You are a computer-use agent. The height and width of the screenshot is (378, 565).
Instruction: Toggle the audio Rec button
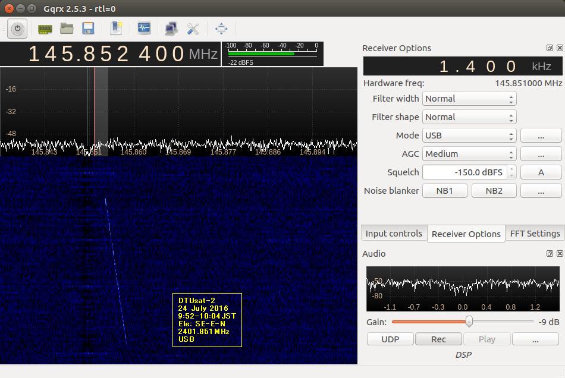tap(438, 339)
